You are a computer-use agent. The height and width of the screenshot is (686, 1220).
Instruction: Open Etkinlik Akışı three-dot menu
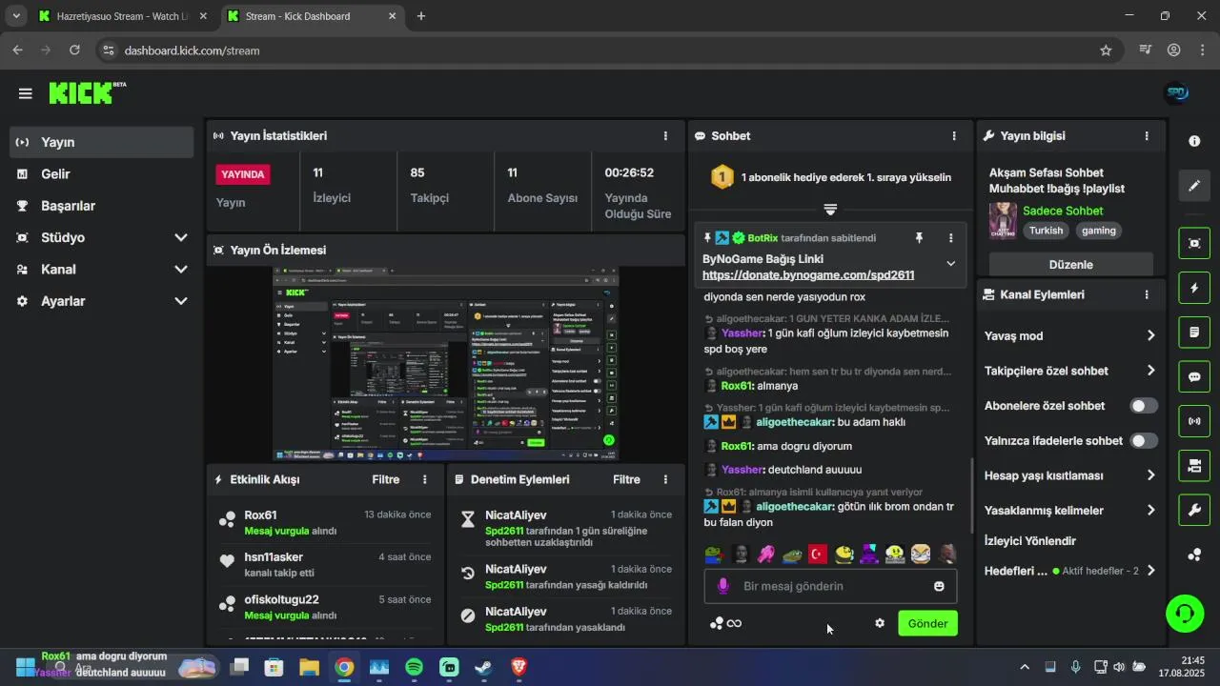pyautogui.click(x=425, y=479)
